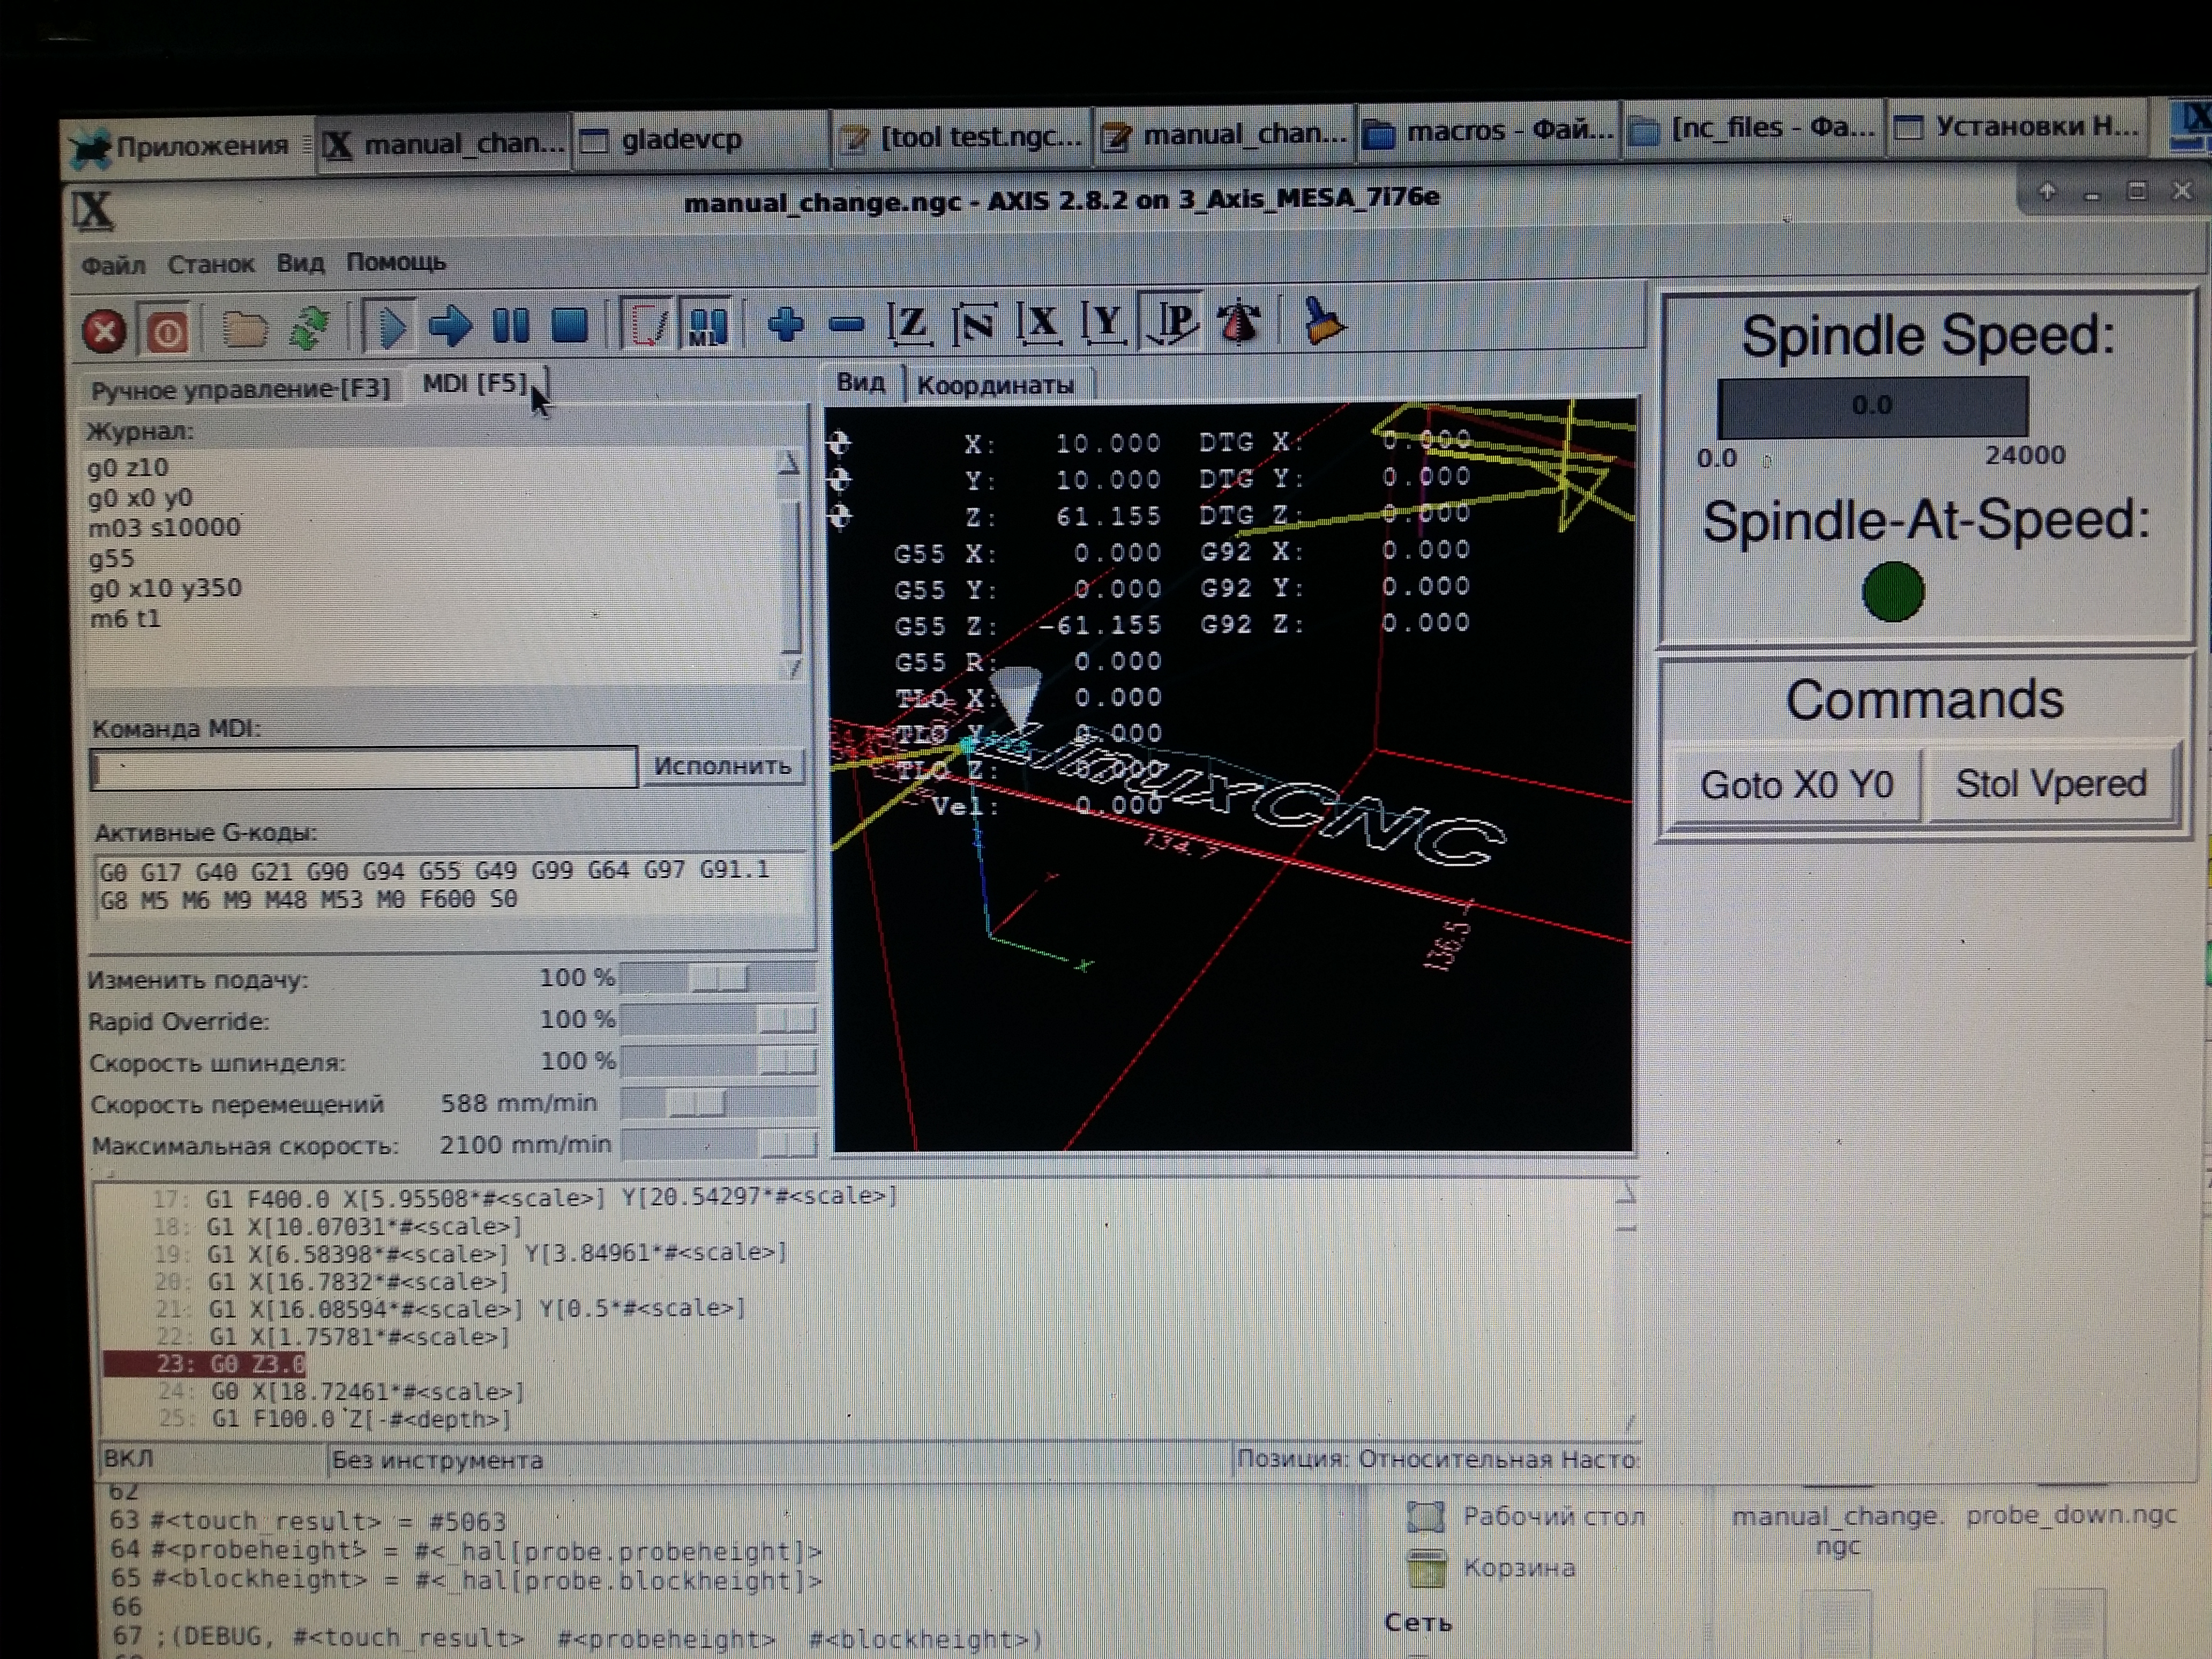The width and height of the screenshot is (2212, 1659).
Task: Click the step forward arrow icon
Action: (450, 326)
